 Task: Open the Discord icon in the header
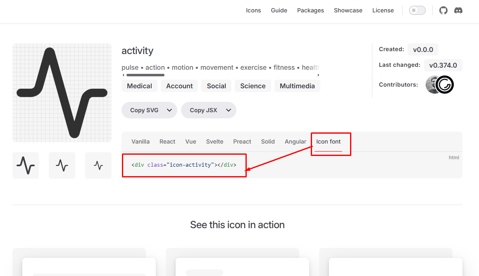coord(458,10)
